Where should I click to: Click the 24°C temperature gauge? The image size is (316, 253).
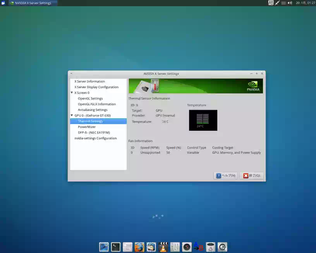coord(203,120)
